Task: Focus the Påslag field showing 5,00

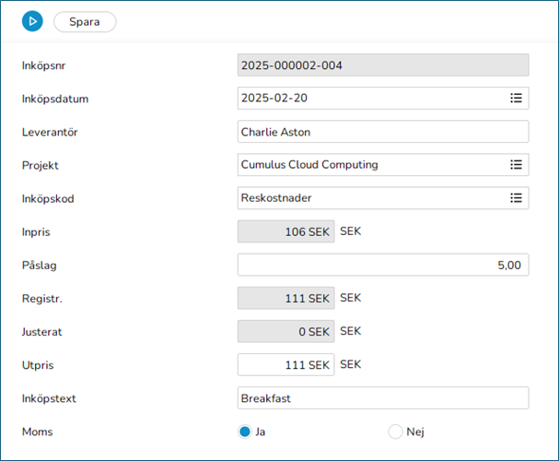Action: coord(382,265)
